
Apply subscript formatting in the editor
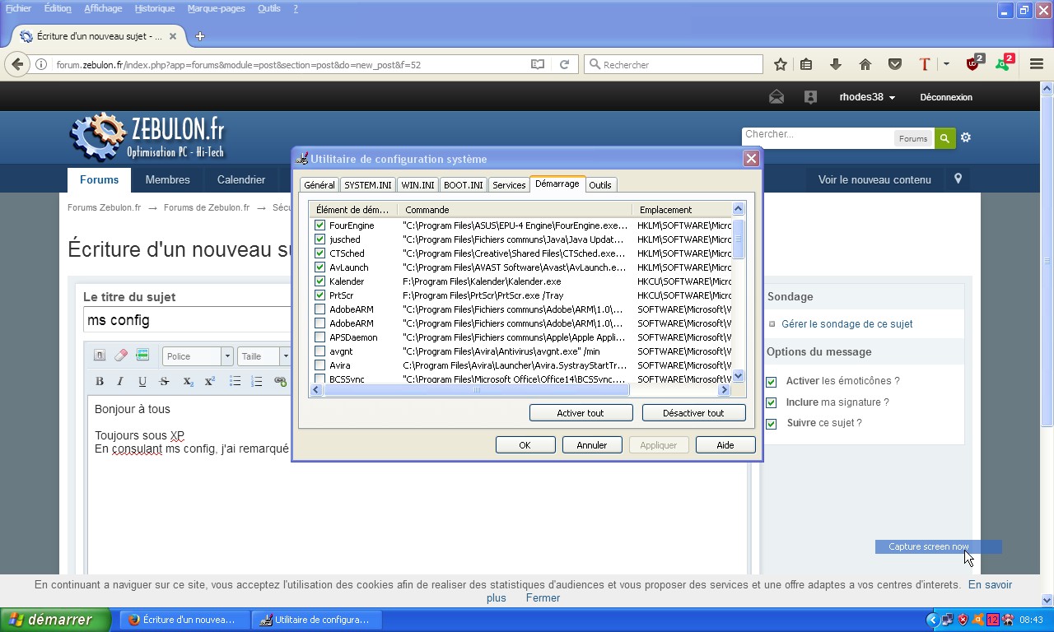[x=188, y=381]
